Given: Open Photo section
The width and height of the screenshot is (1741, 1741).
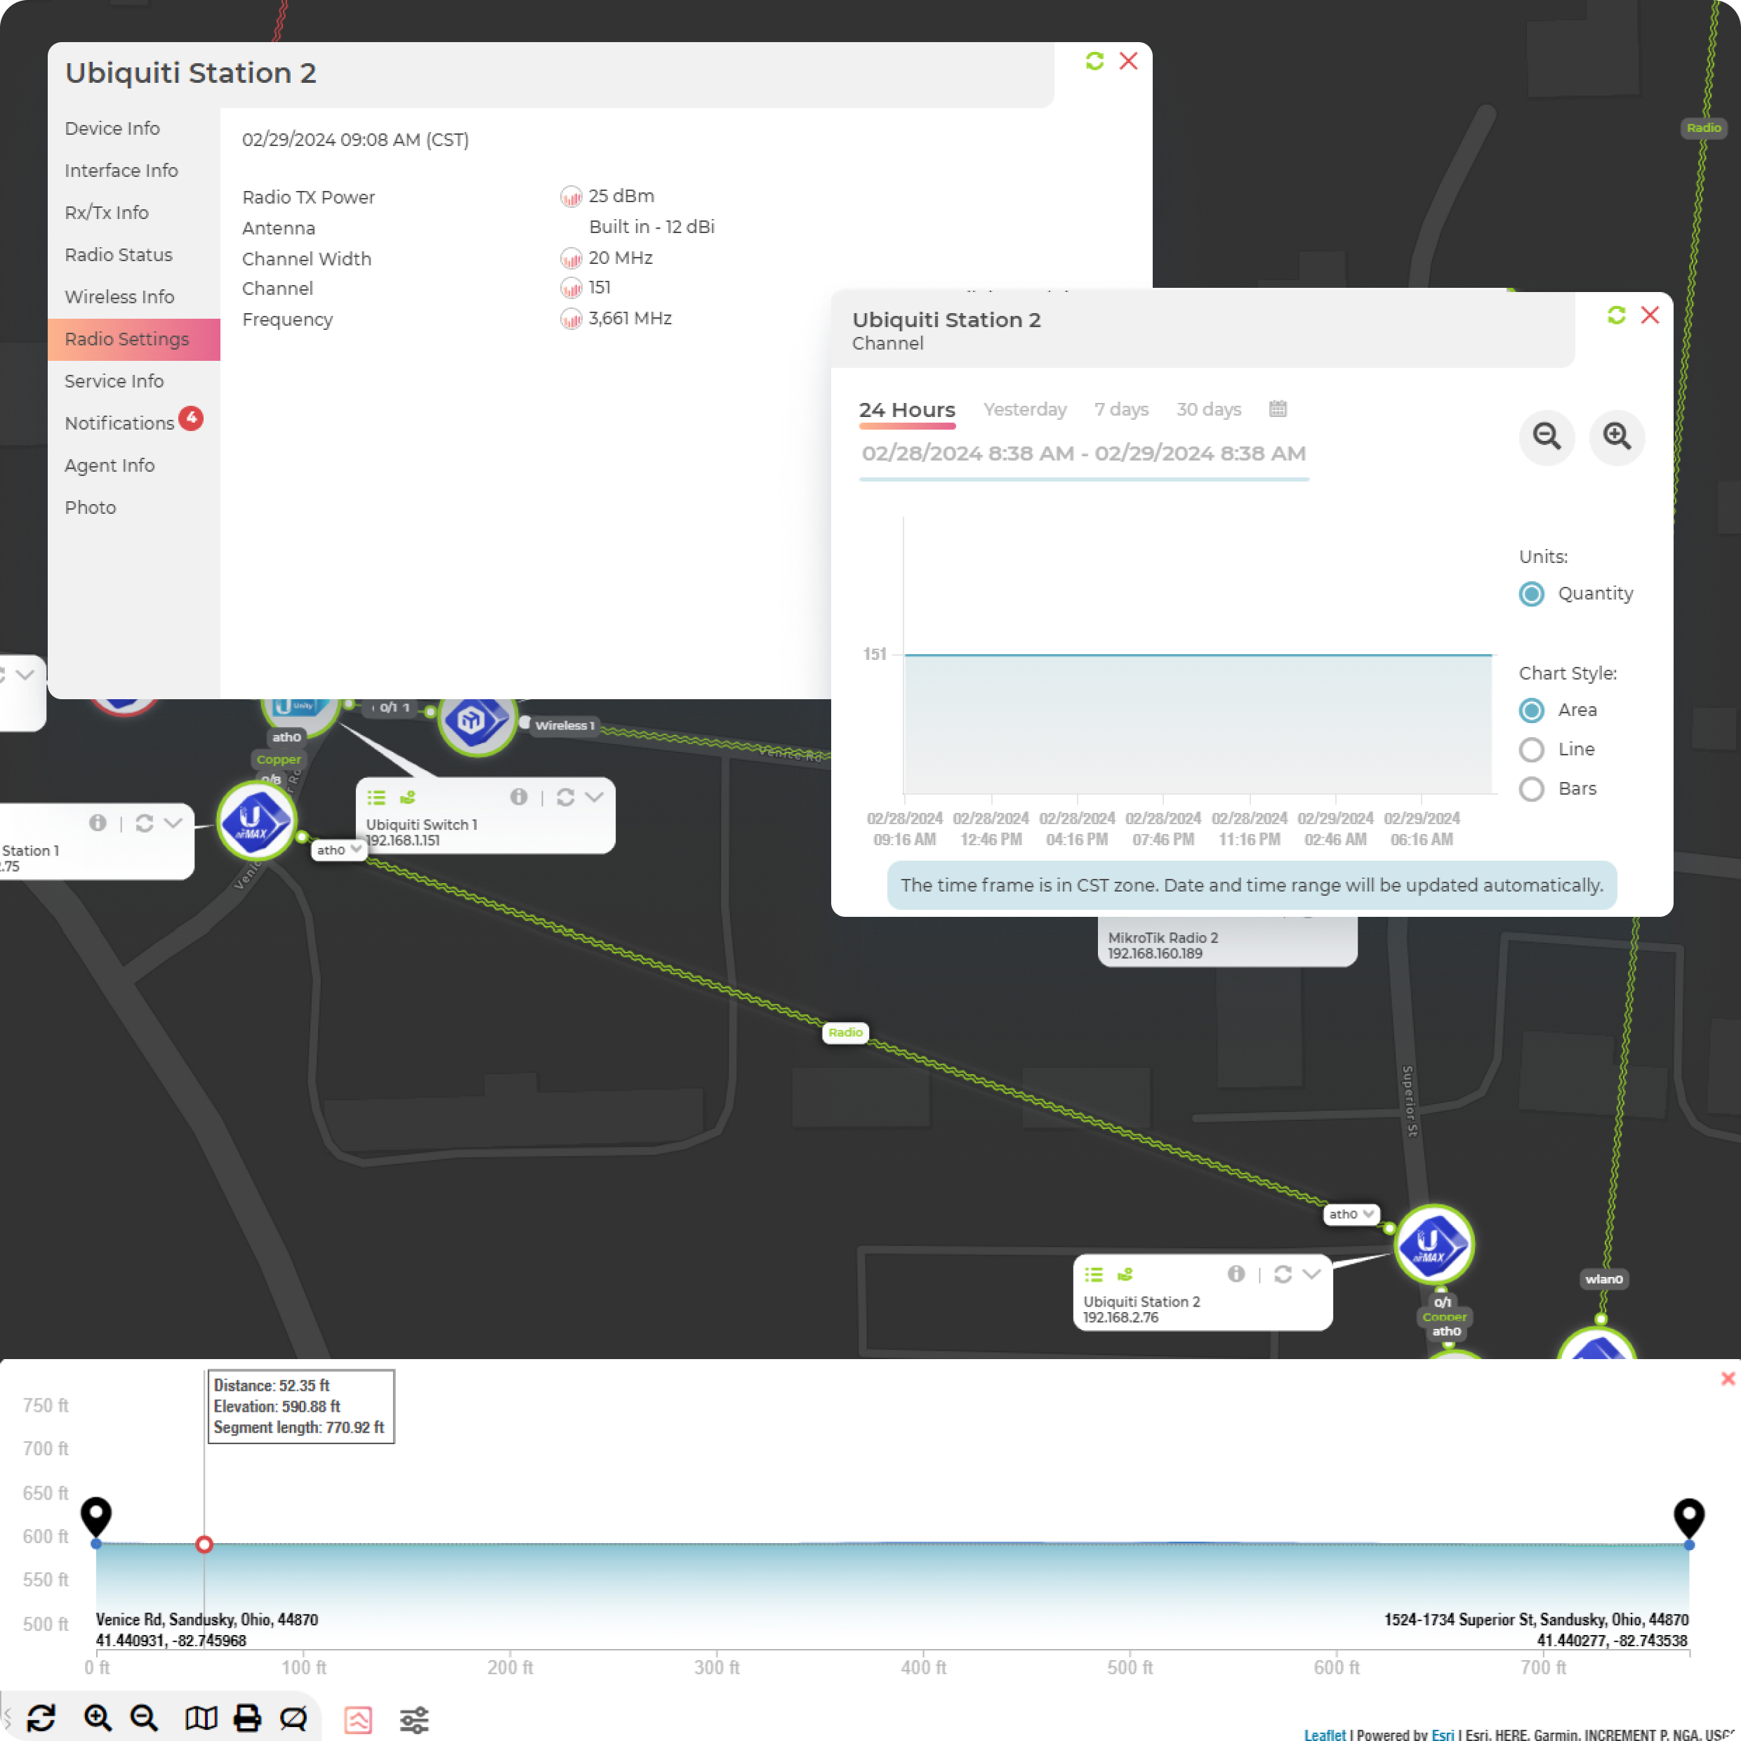Looking at the screenshot, I should [90, 508].
